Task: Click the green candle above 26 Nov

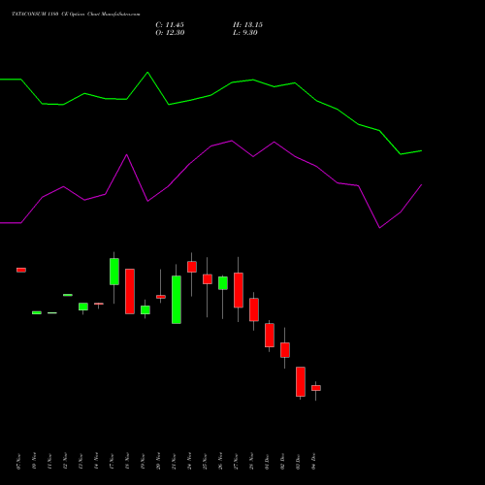Action: tap(223, 283)
